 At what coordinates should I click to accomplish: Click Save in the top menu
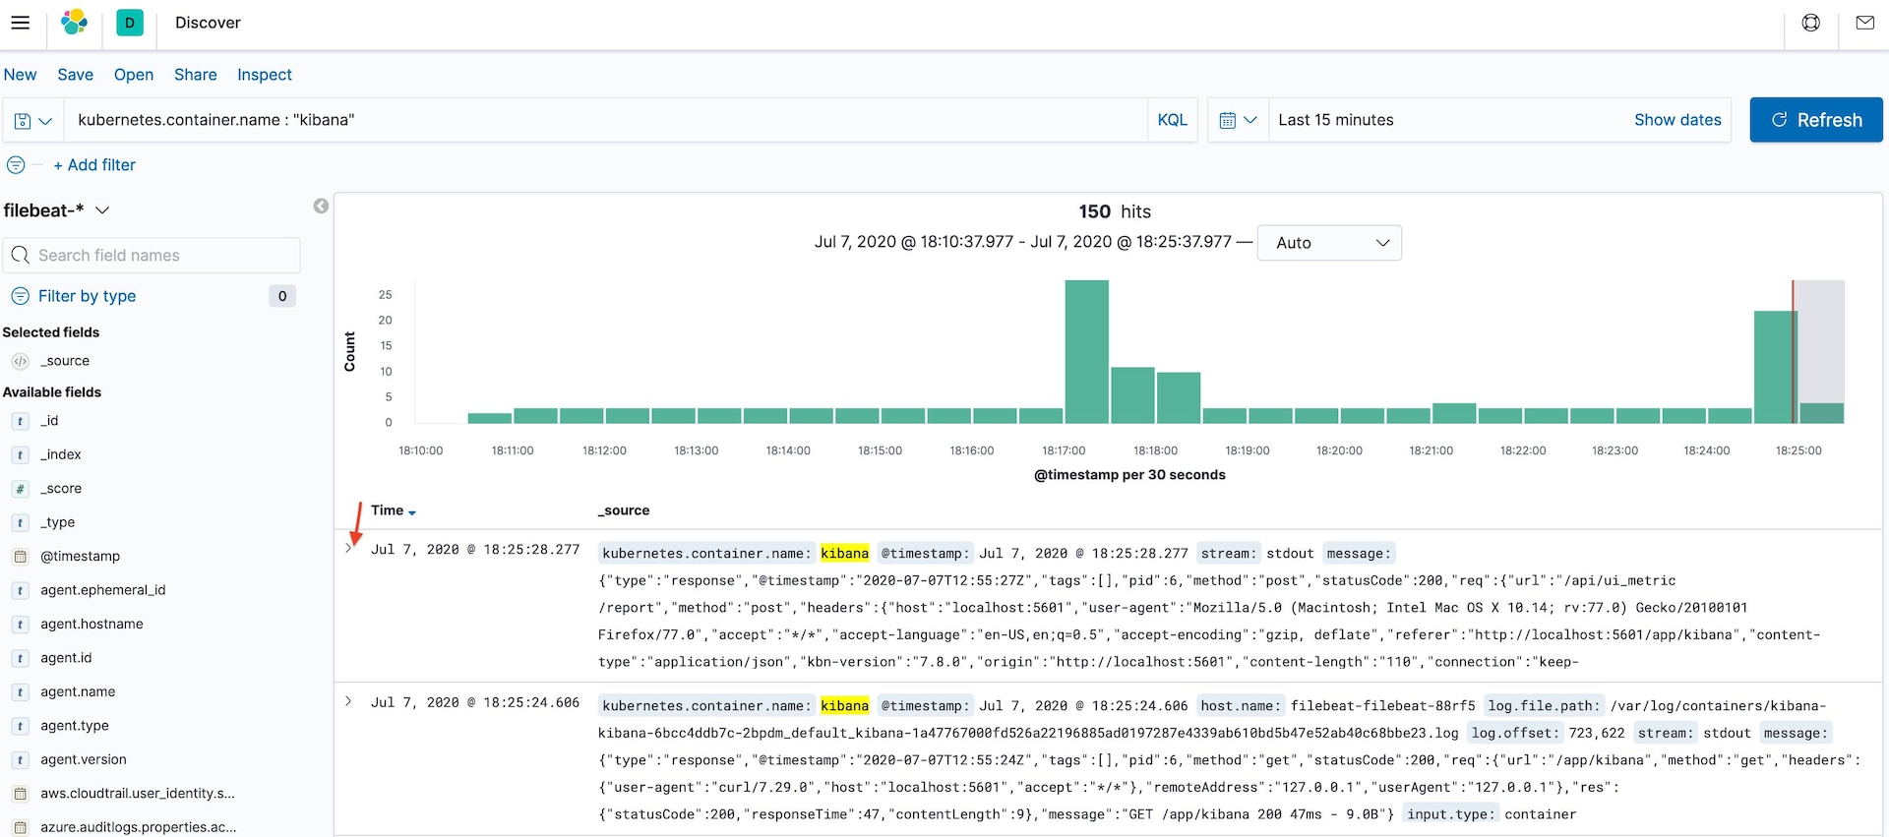coord(75,75)
